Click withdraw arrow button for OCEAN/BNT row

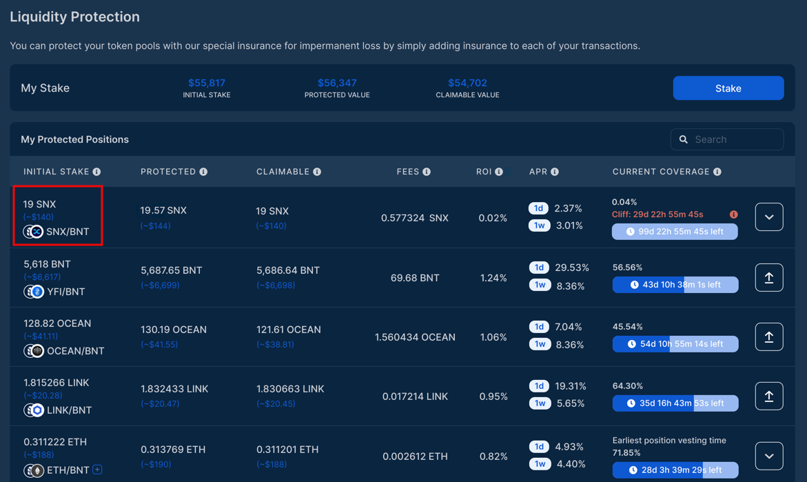pyautogui.click(x=769, y=337)
